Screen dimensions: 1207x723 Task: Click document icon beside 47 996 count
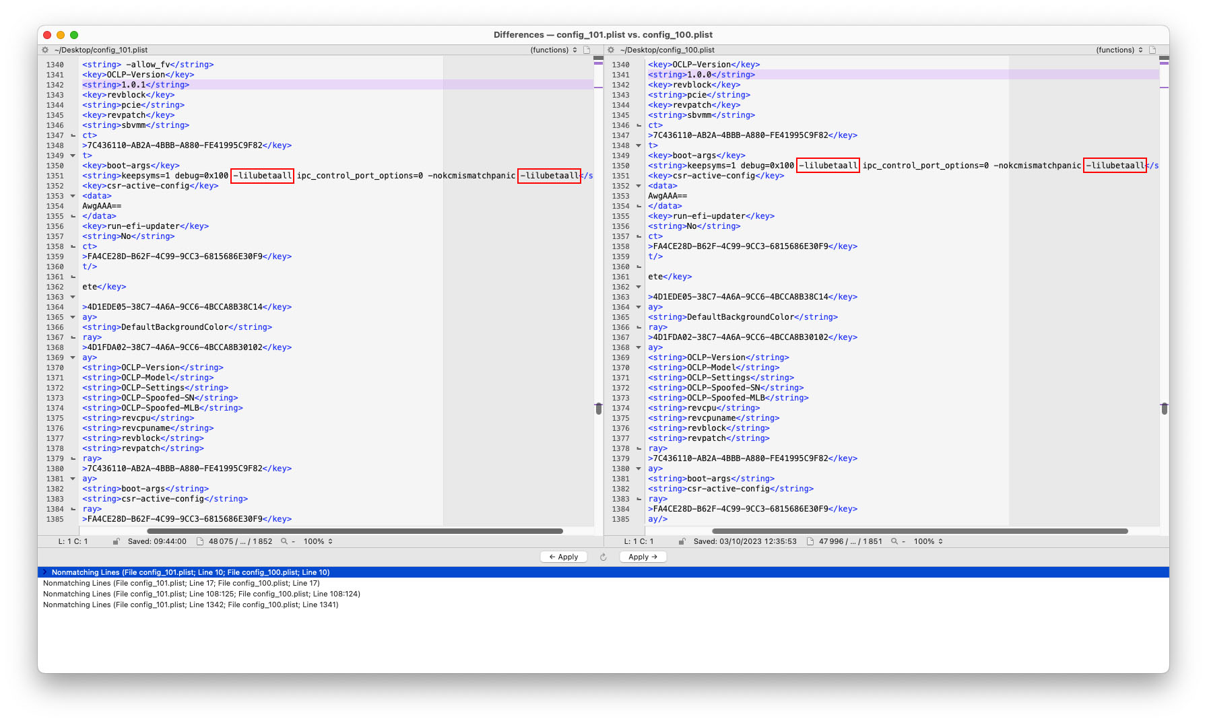coord(810,541)
